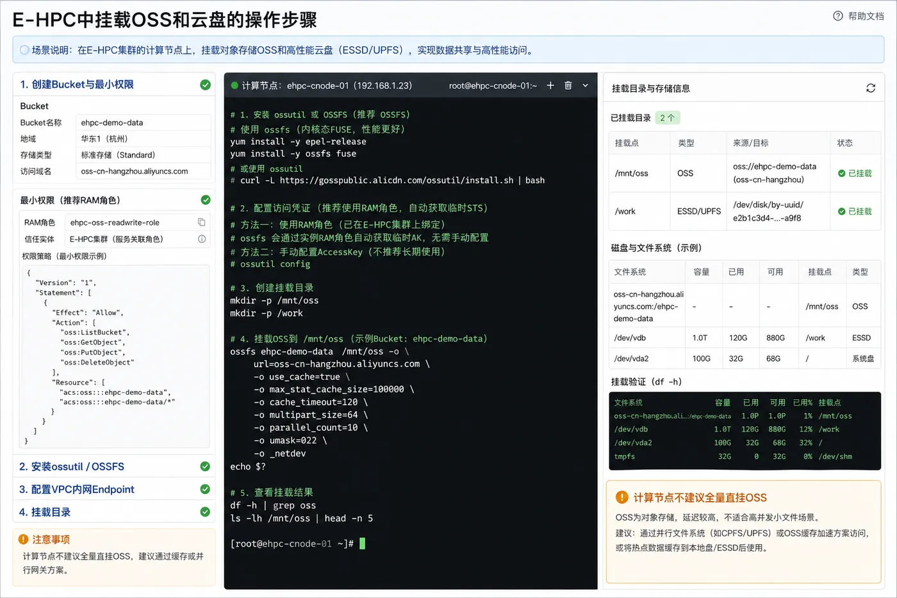Click 计算节点: ehpc-cnode-01 title in terminal
Viewport: 897px width, 598px height.
click(x=327, y=85)
